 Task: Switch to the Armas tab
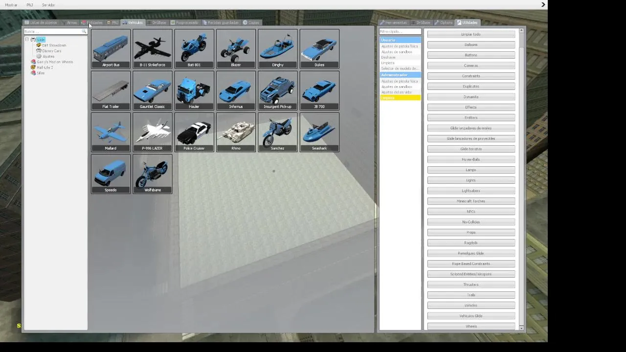(69, 22)
